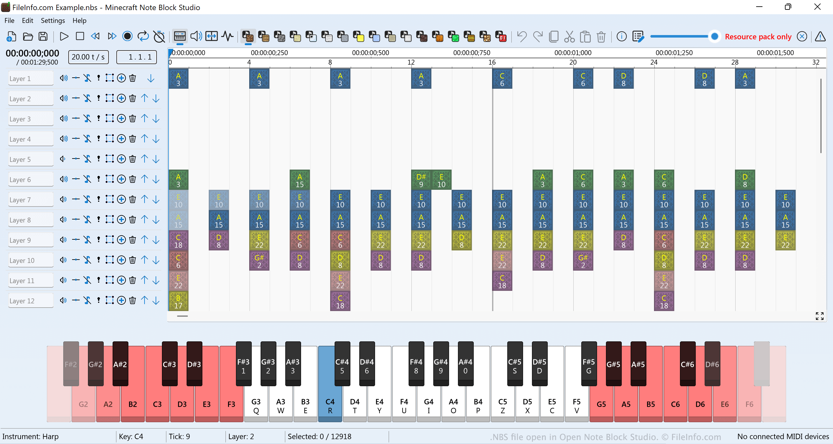Click the fit width double-arrow icon
The image size is (833, 444).
click(212, 37)
